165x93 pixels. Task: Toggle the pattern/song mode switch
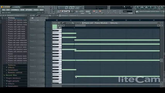point(61,11)
